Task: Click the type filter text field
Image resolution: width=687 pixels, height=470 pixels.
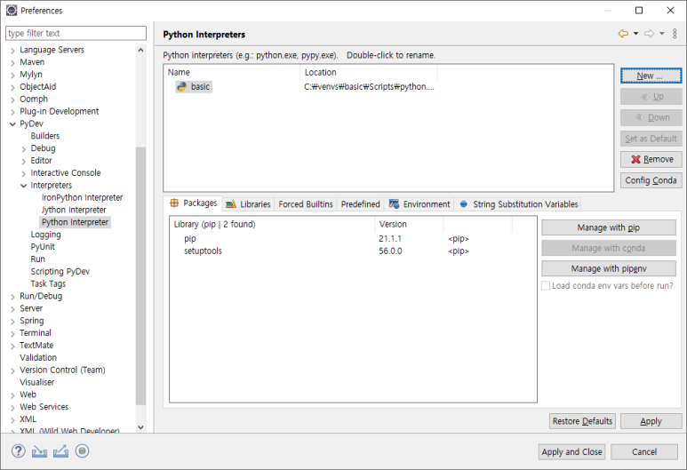Action: tap(76, 33)
